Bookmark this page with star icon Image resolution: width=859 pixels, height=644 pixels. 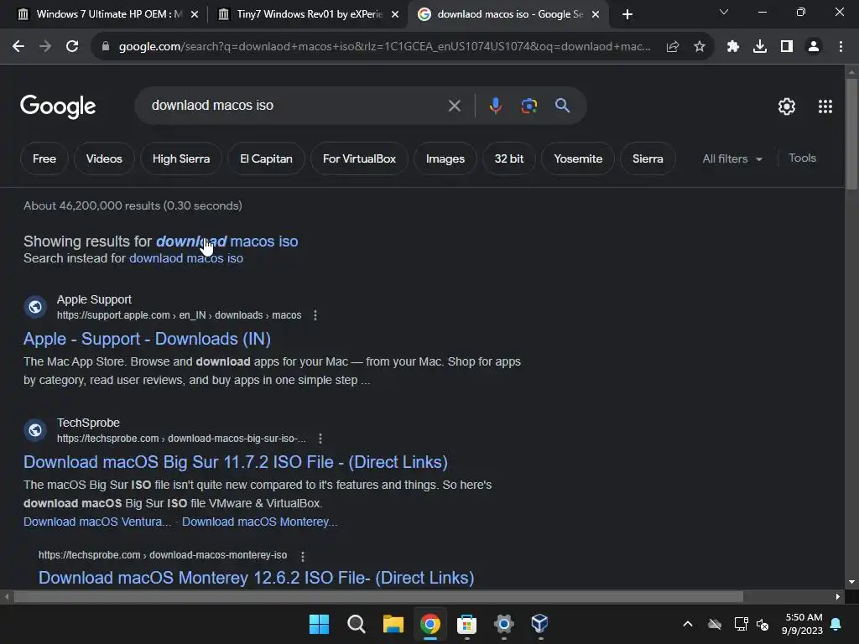700,47
